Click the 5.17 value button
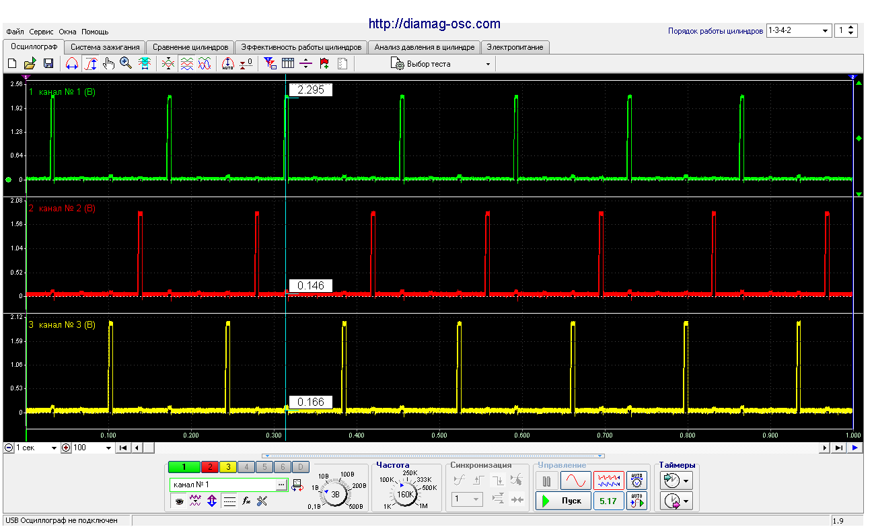This screenshot has height=529, width=872. point(608,501)
